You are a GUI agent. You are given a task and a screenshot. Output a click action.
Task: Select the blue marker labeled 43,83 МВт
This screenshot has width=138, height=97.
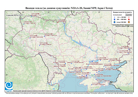[x=24, y=24]
